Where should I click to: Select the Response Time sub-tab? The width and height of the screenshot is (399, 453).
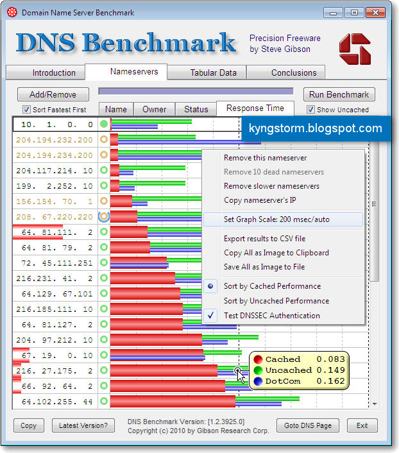coord(255,108)
